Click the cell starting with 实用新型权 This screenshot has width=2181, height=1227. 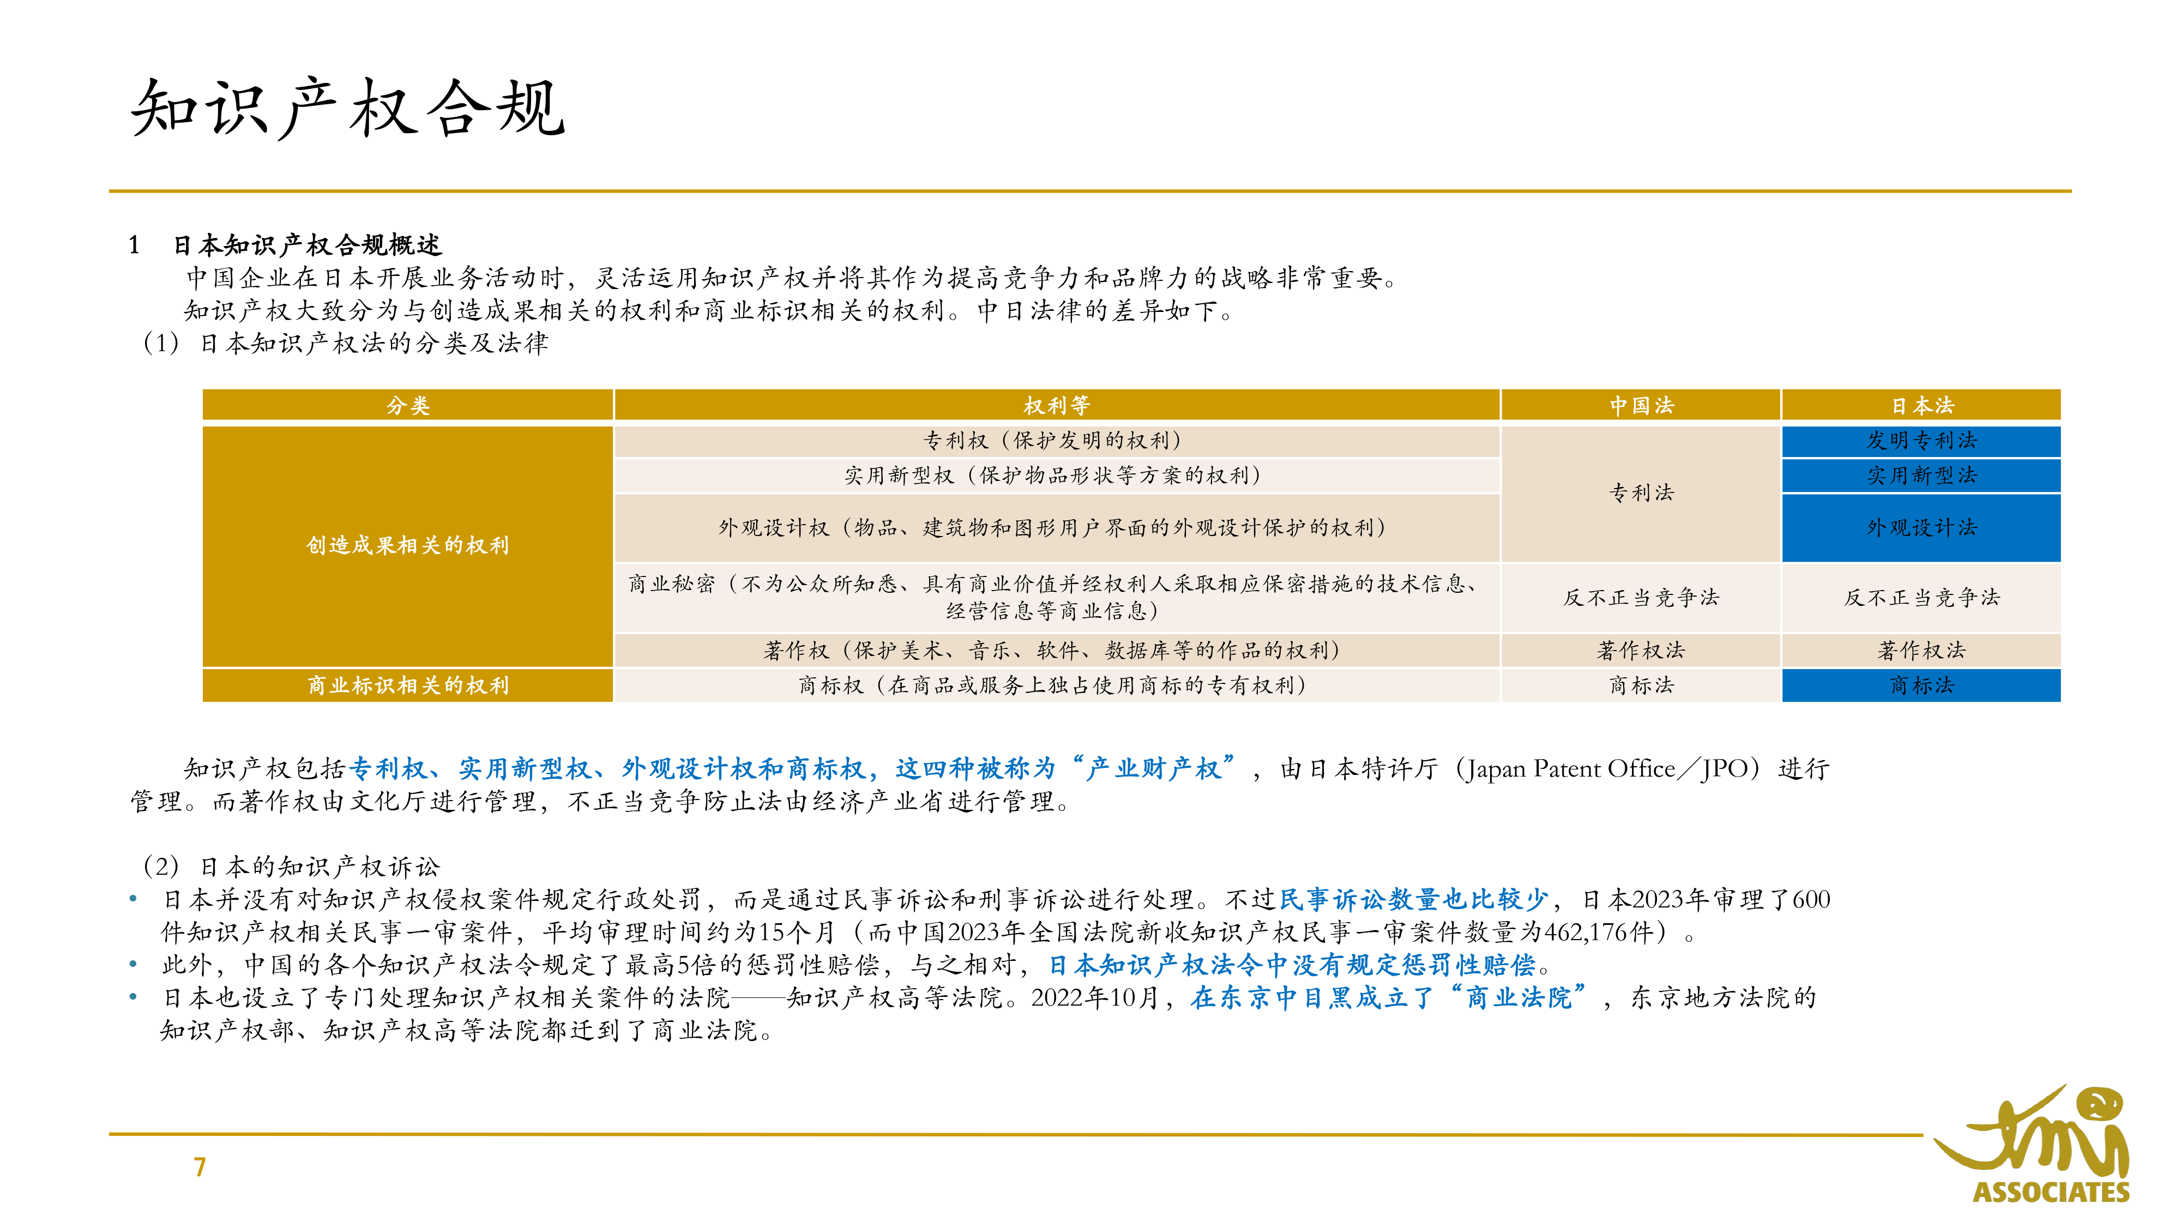pyautogui.click(x=1057, y=475)
